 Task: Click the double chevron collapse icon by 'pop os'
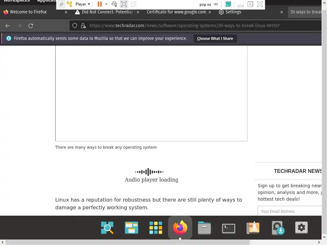click(216, 4)
